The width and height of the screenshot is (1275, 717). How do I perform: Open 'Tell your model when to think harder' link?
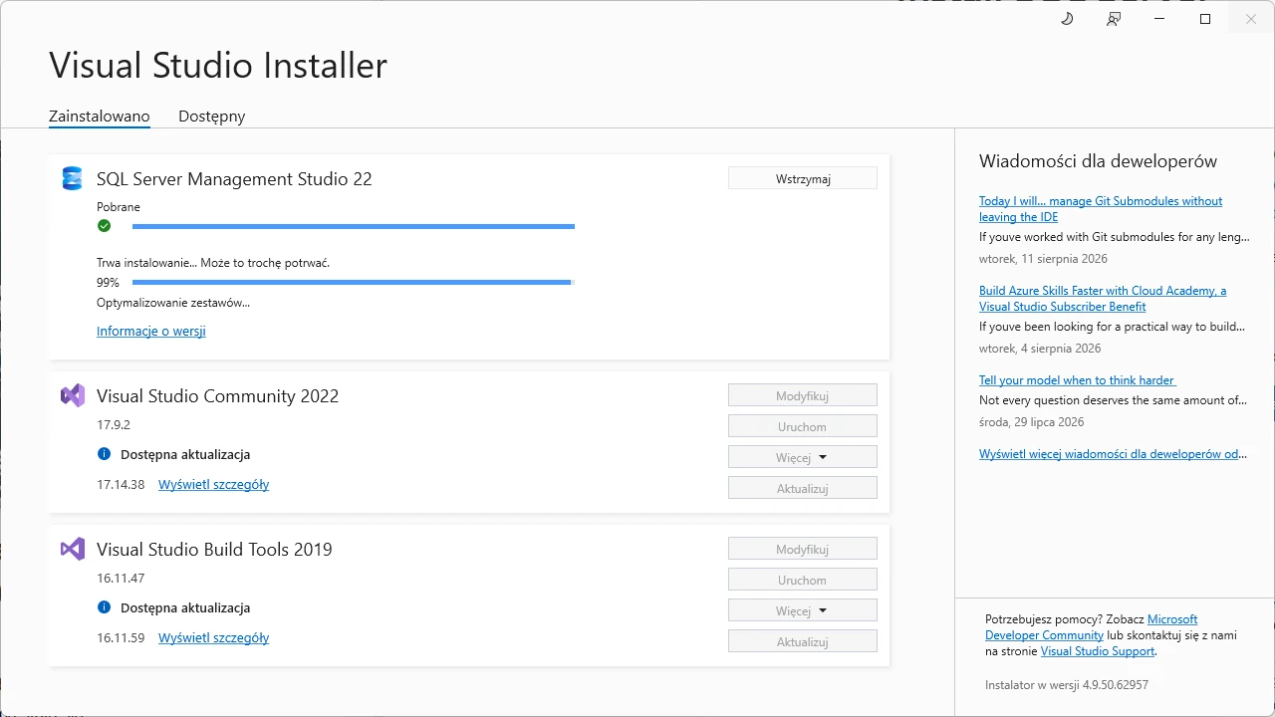(1078, 379)
